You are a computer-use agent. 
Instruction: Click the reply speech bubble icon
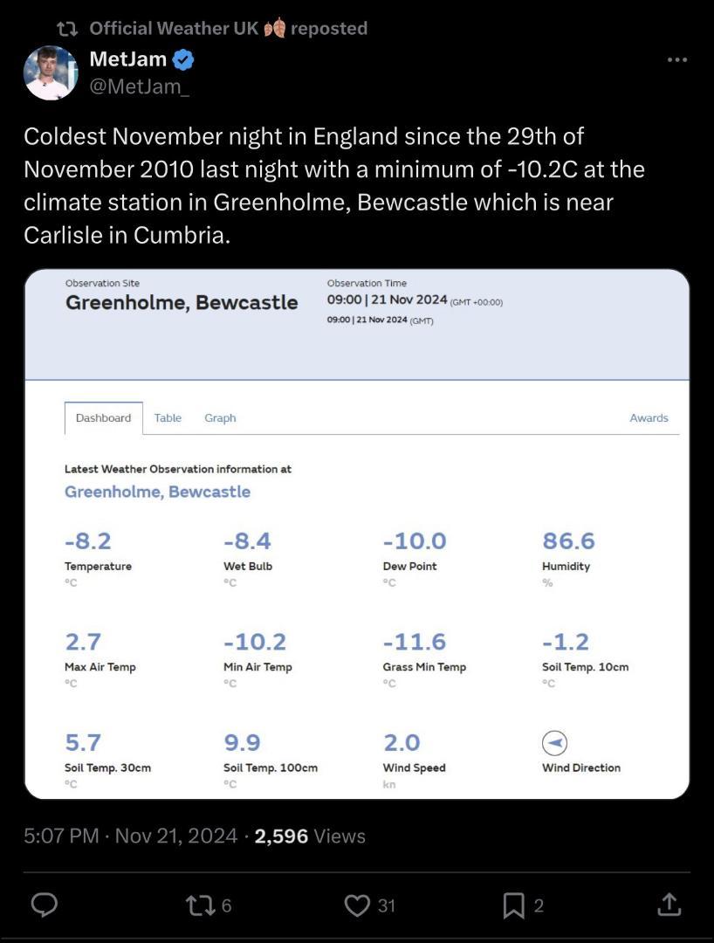point(45,905)
